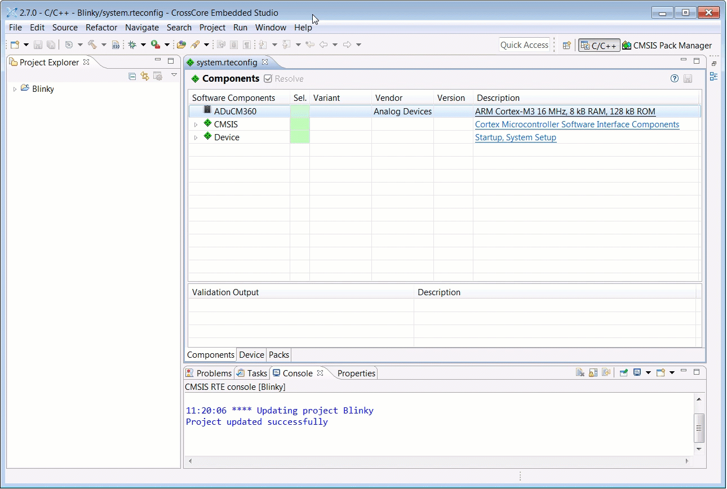Click the Restore icon on right trim

pos(714,64)
